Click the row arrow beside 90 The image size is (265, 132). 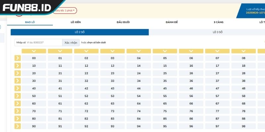(x=18, y=126)
